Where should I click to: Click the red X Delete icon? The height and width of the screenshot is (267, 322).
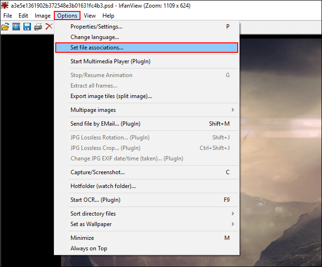[x=49, y=27]
